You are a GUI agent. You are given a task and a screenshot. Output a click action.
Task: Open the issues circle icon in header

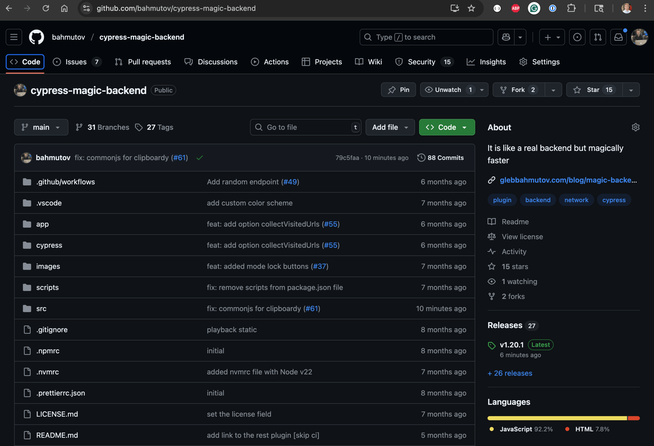(x=577, y=37)
